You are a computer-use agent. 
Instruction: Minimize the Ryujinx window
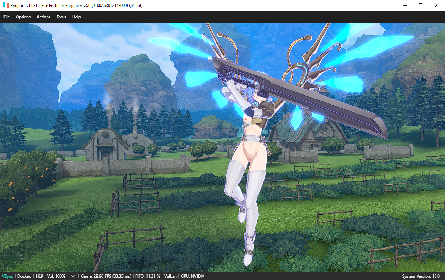point(405,6)
